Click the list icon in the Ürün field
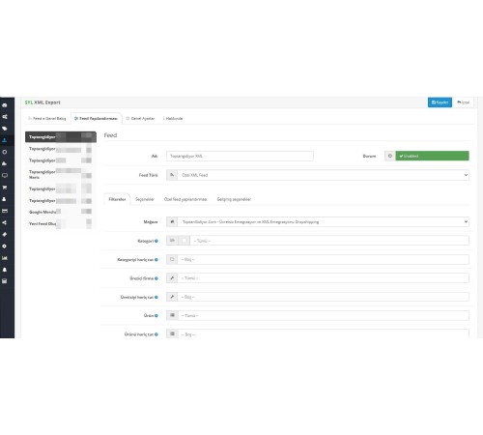 [x=172, y=315]
